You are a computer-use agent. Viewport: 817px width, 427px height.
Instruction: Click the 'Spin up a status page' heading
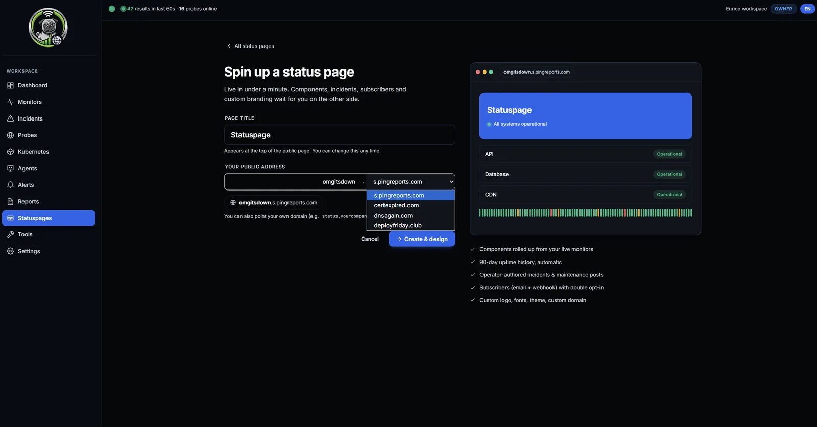pyautogui.click(x=289, y=72)
